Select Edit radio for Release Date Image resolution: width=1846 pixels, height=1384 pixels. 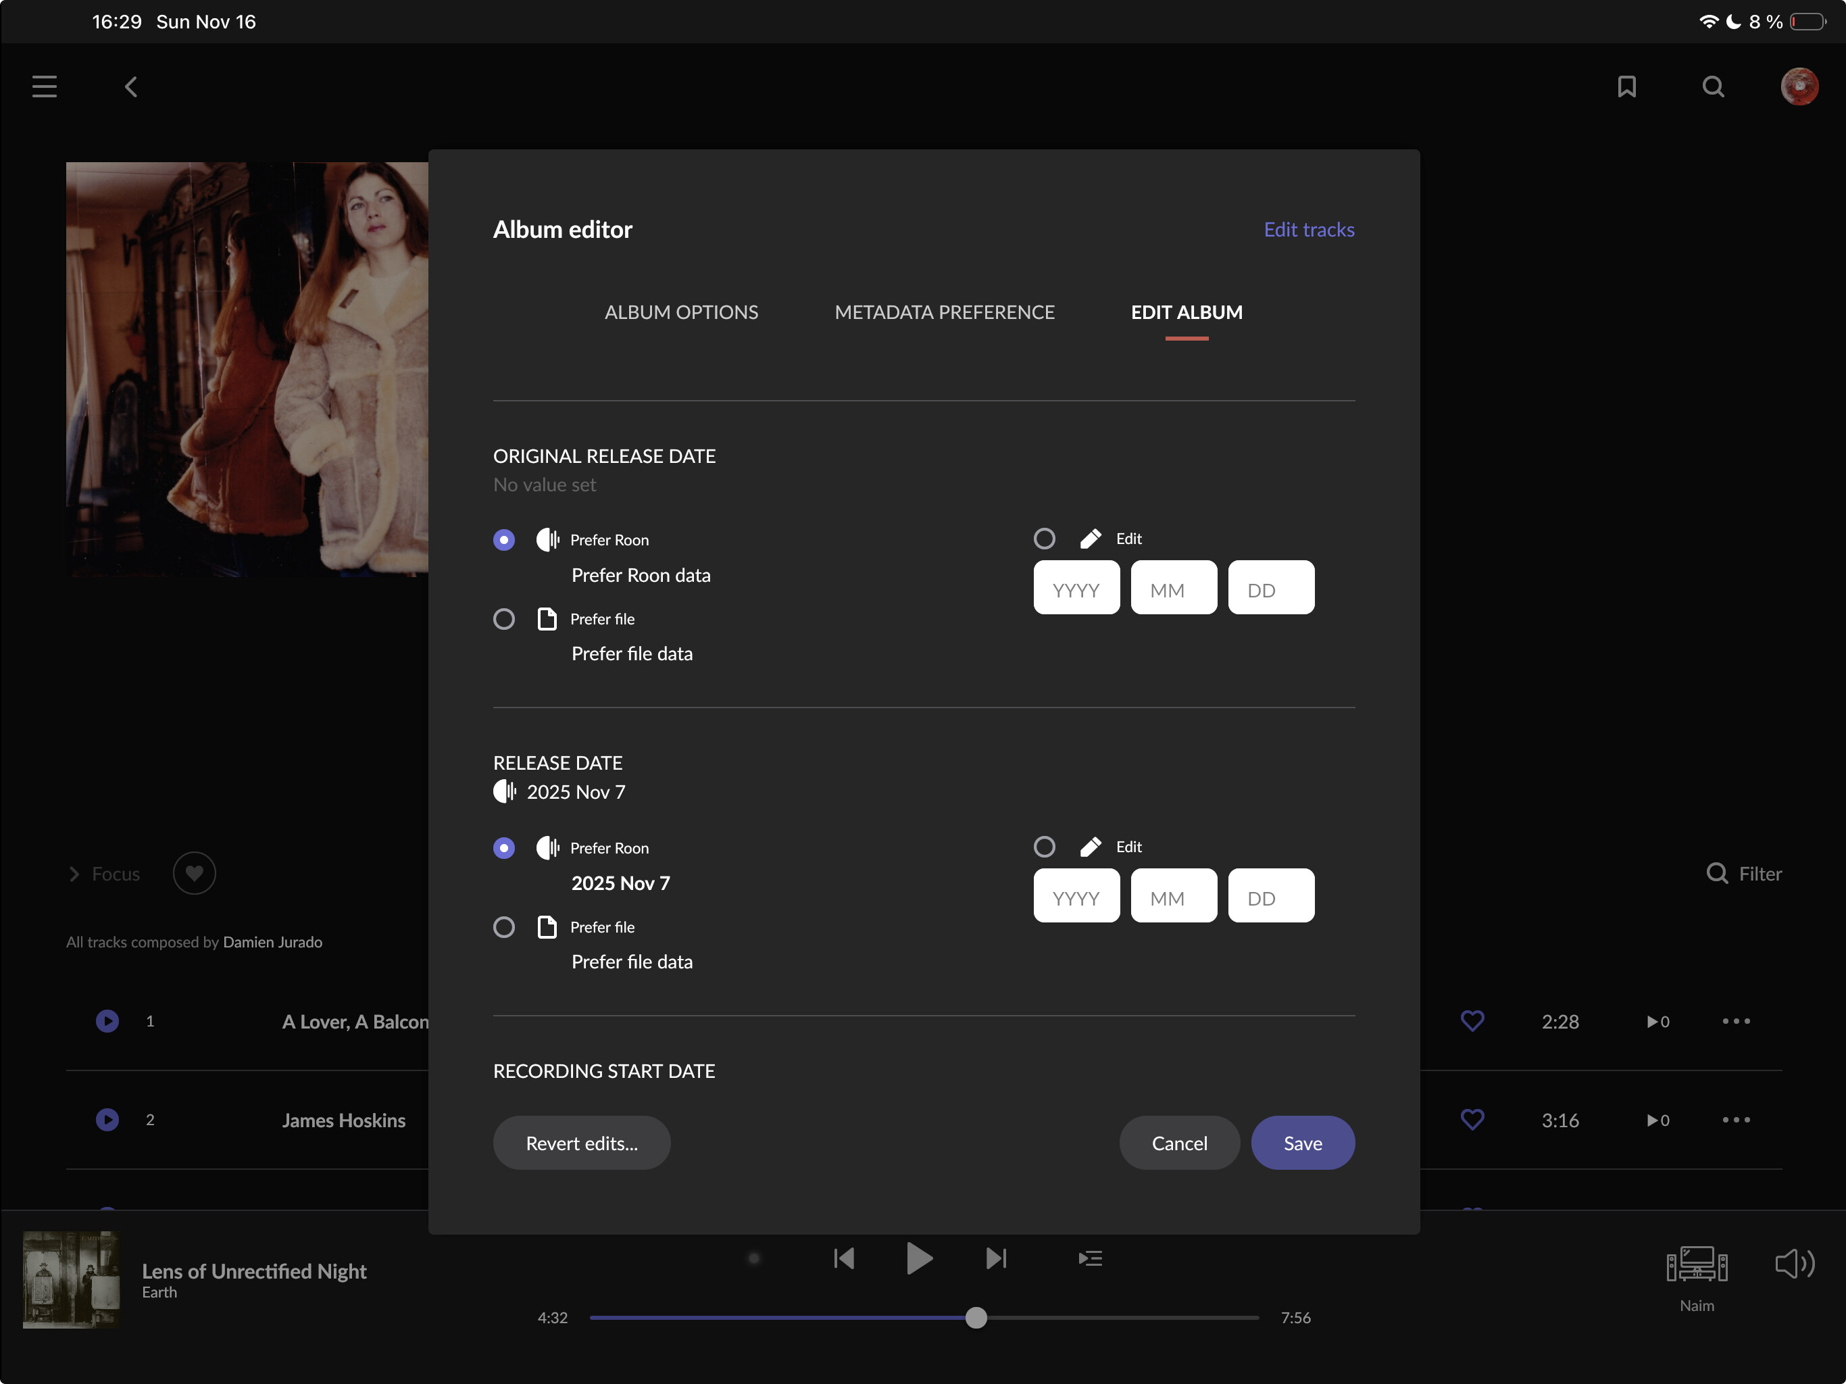[1044, 847]
